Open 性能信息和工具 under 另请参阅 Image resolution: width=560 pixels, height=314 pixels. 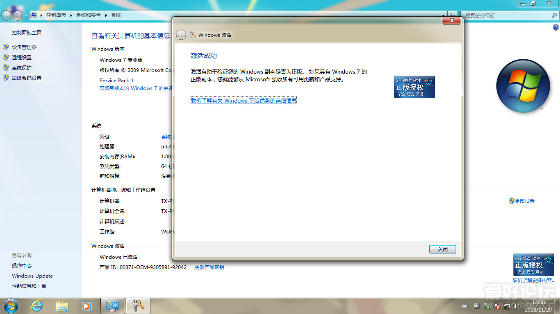point(29,286)
